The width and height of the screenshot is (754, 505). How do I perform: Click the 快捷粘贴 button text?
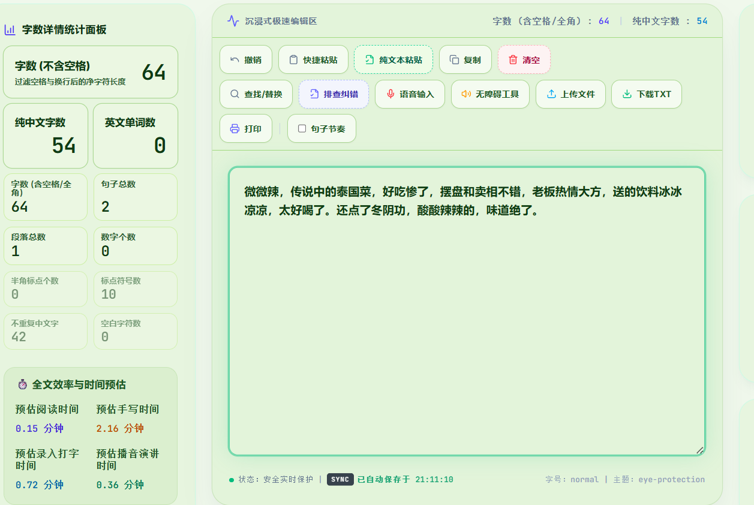coord(320,60)
